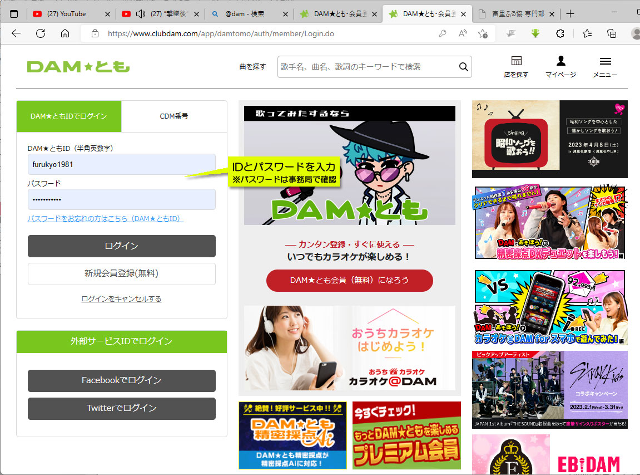Reload the current page
640x475 pixels.
tap(41, 33)
